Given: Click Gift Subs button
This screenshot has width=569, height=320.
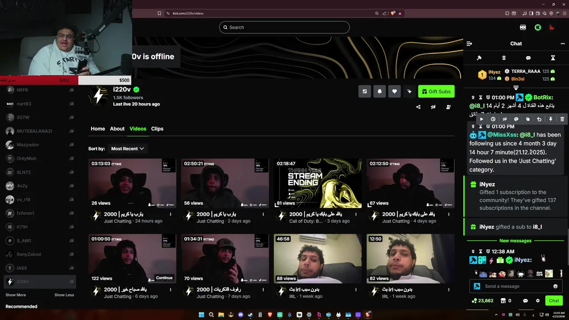Looking at the screenshot, I should point(436,92).
